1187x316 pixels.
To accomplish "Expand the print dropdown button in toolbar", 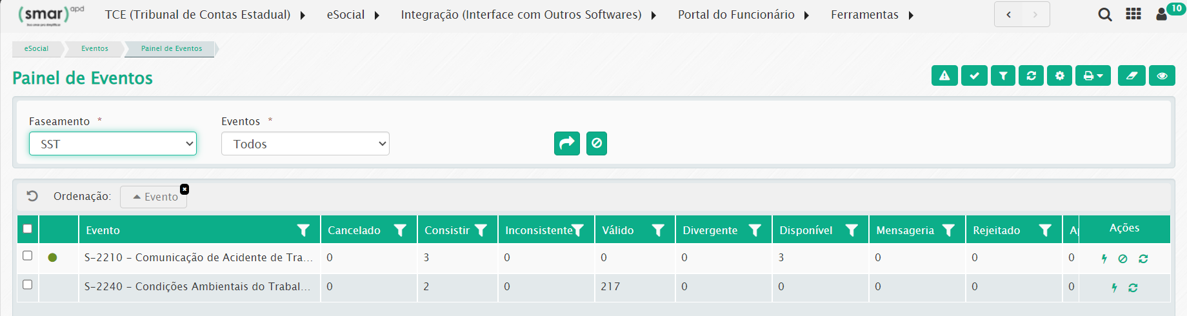I will pyautogui.click(x=1093, y=76).
